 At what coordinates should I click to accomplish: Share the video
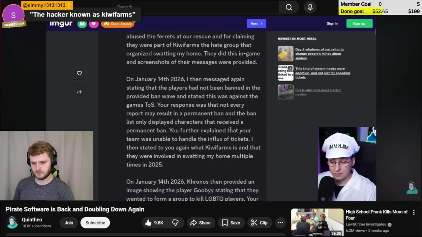point(200,223)
